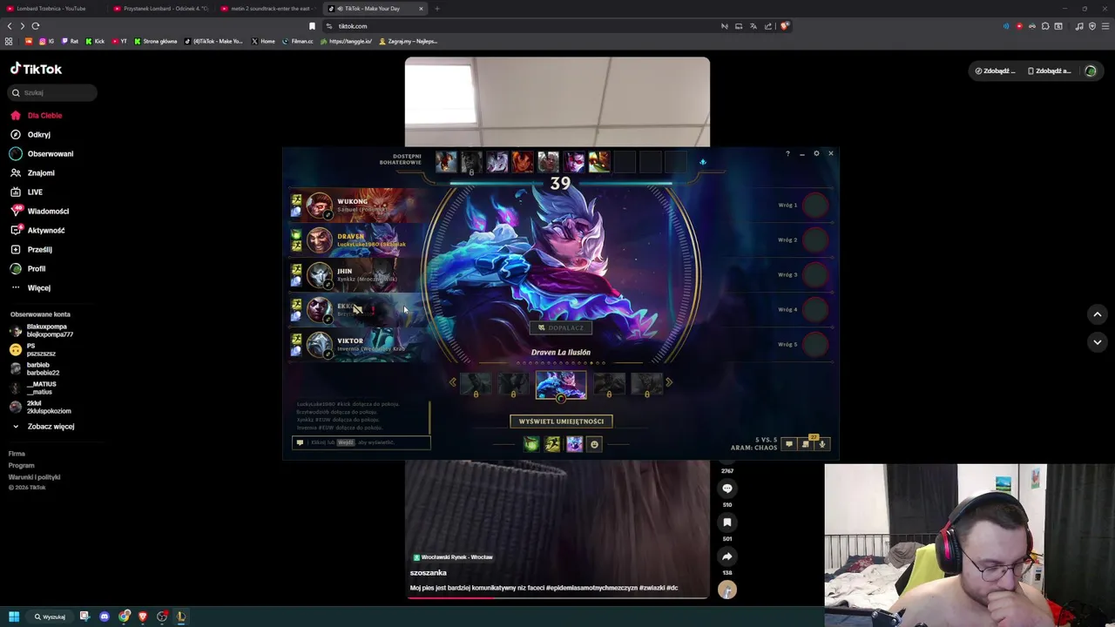
Task: Click Viktor's trade swap icon
Action: 328,354
